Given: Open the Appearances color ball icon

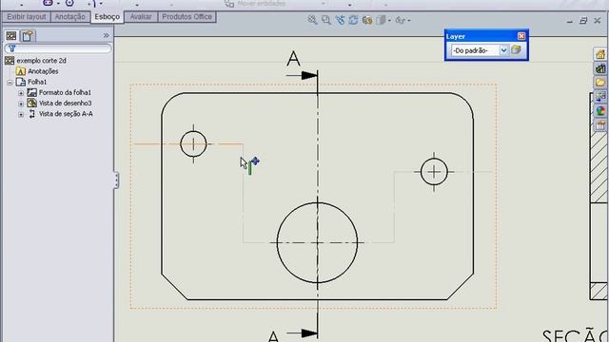Looking at the screenshot, I should click(x=600, y=111).
